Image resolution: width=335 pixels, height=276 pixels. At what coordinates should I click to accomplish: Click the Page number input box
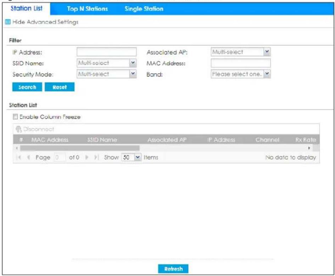pos(60,158)
